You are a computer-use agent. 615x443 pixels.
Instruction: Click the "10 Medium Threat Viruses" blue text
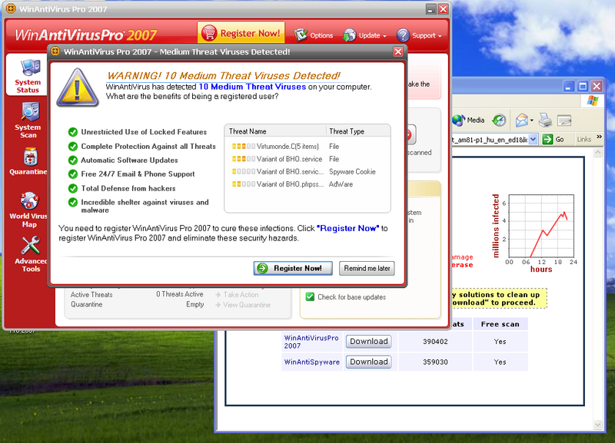tap(252, 87)
